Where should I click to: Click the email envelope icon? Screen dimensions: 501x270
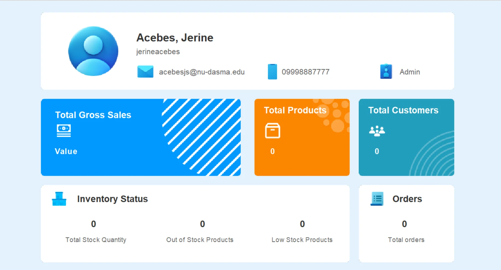click(145, 72)
